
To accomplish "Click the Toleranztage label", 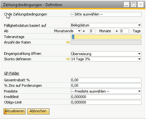I will [14, 37].
